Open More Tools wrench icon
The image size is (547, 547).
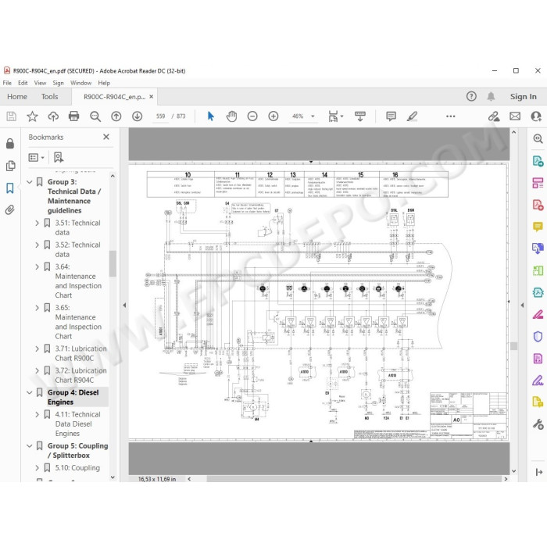(538, 424)
